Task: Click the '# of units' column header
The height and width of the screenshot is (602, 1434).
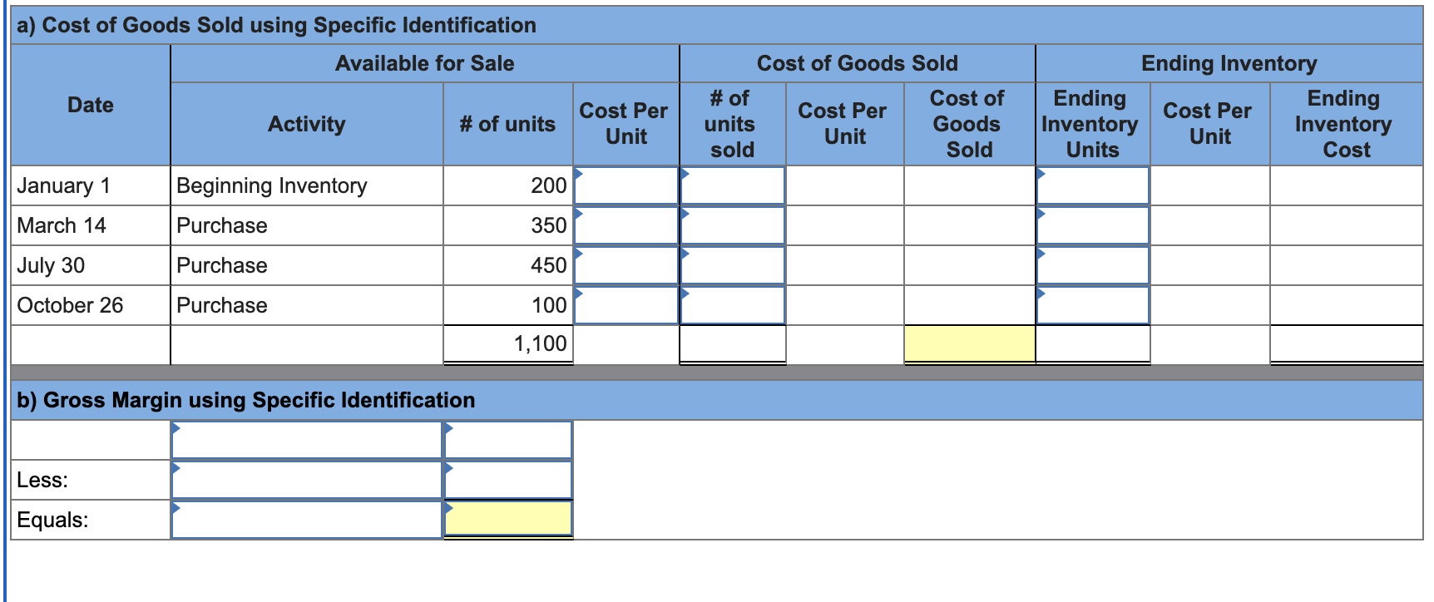Action: [x=507, y=124]
